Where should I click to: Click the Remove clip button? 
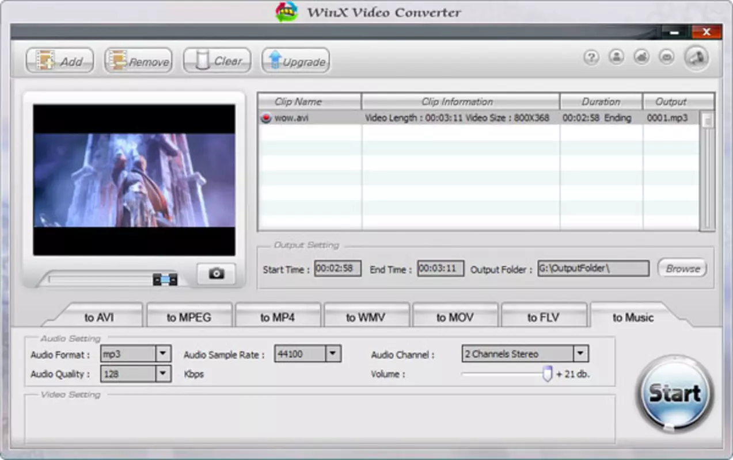point(138,60)
